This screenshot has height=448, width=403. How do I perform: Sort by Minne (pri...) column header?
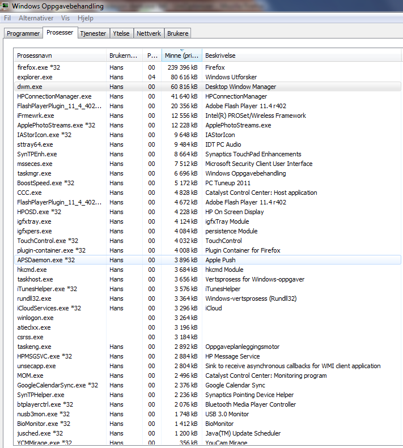tap(181, 56)
